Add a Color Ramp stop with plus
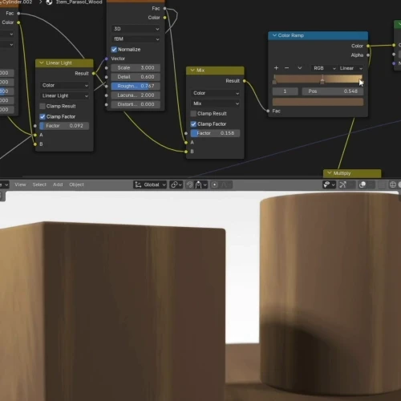This screenshot has height=401, width=401. [x=277, y=68]
